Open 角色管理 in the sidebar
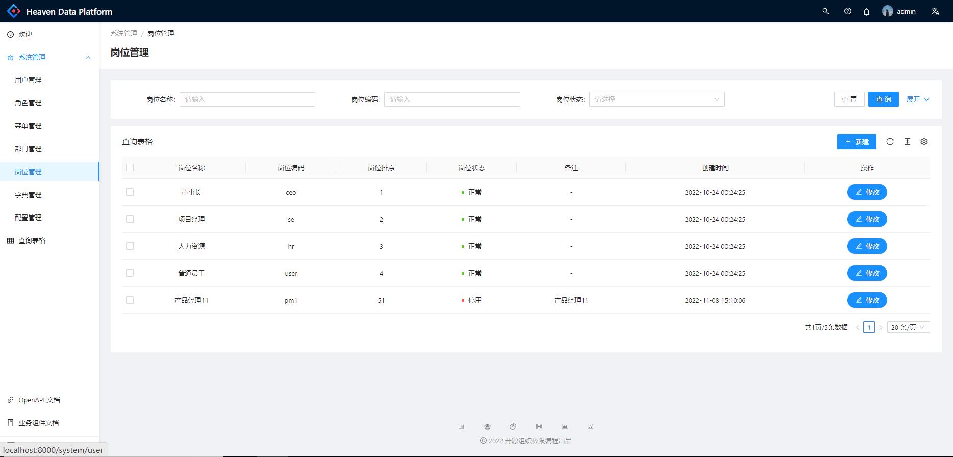Image resolution: width=953 pixels, height=457 pixels. 49,103
